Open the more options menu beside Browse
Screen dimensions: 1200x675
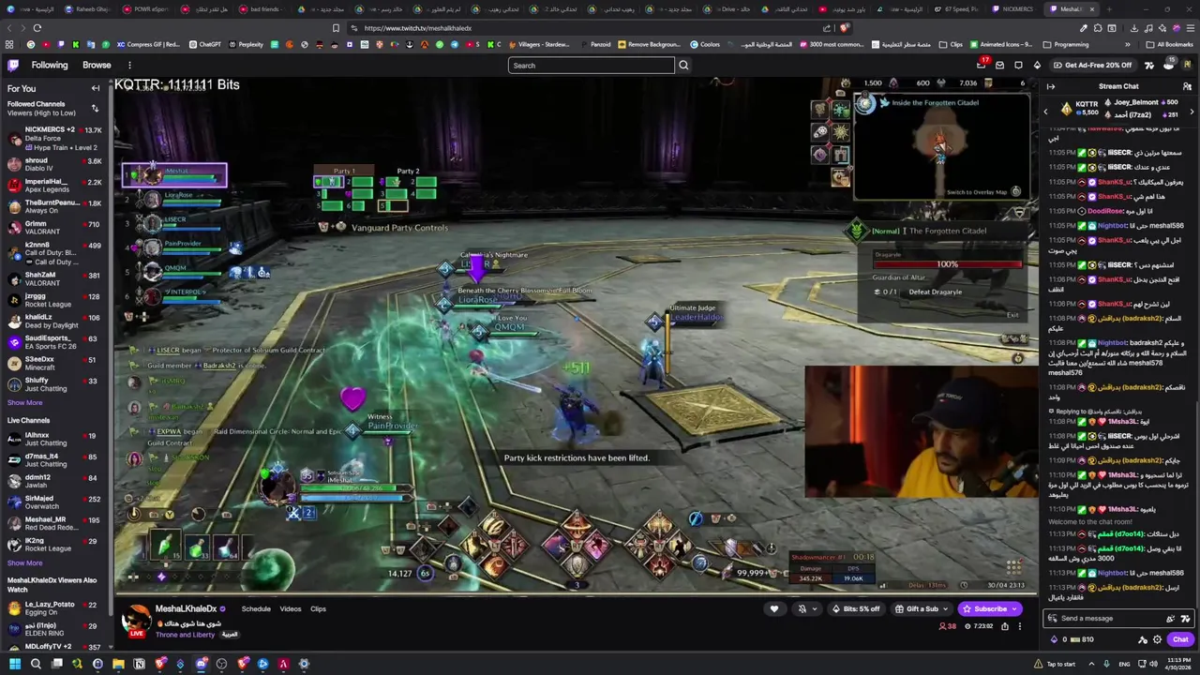[129, 65]
